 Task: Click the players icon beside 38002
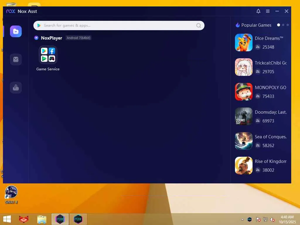[x=258, y=170]
